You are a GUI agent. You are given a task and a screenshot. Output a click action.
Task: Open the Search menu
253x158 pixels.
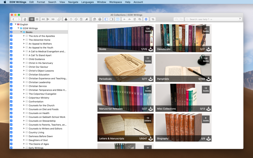(x=52, y=2)
